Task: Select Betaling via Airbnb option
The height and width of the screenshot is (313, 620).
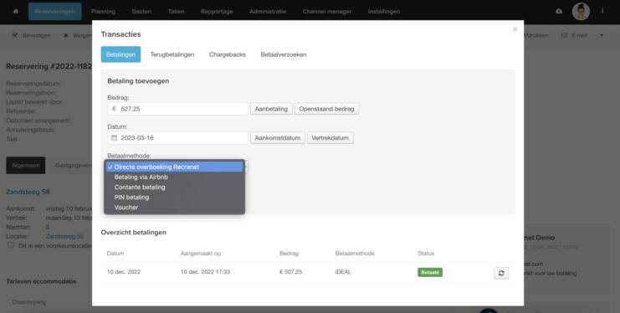Action: 174,177
